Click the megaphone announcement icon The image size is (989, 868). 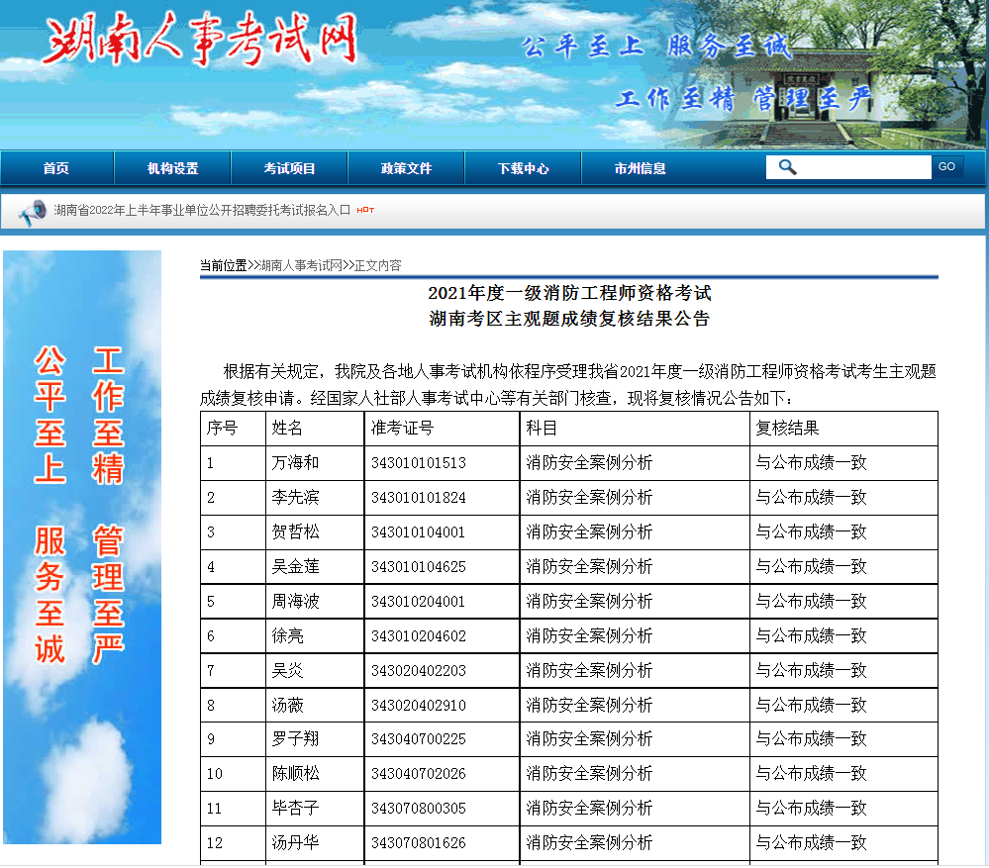tap(33, 210)
